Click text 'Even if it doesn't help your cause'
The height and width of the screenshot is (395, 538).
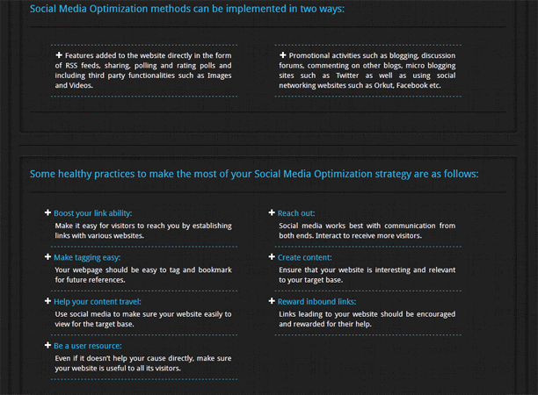[143, 363]
